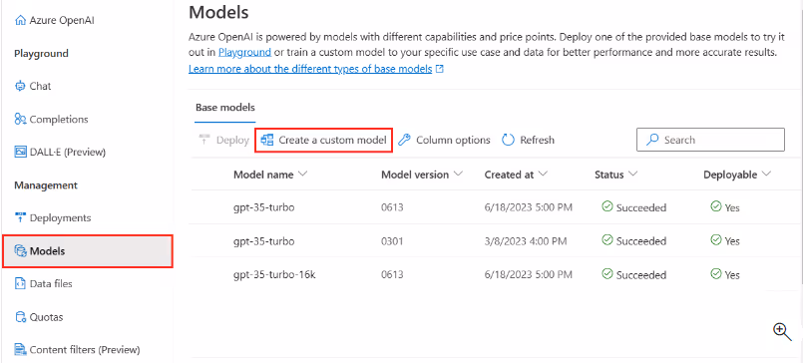Click the Deployments icon
Image resolution: width=803 pixels, height=363 pixels.
[20, 218]
